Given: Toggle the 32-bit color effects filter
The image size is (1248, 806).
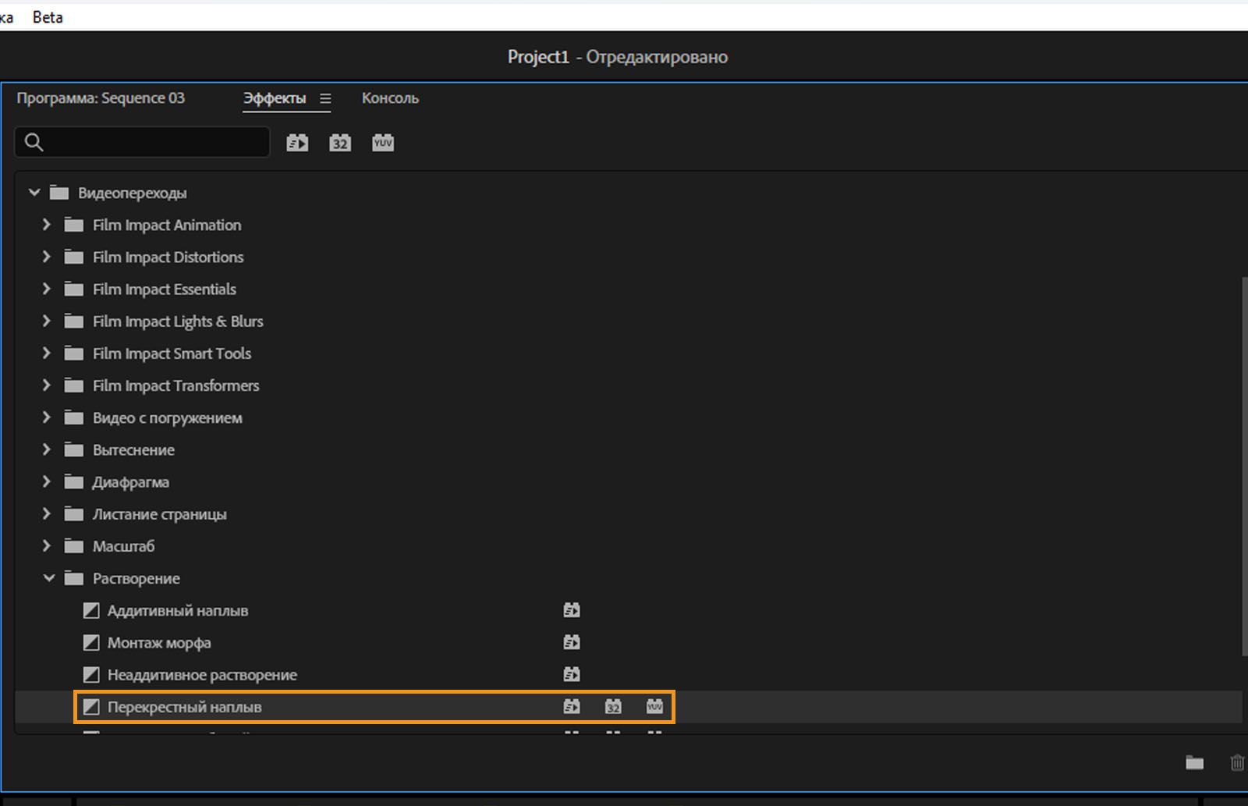Looking at the screenshot, I should (x=340, y=143).
